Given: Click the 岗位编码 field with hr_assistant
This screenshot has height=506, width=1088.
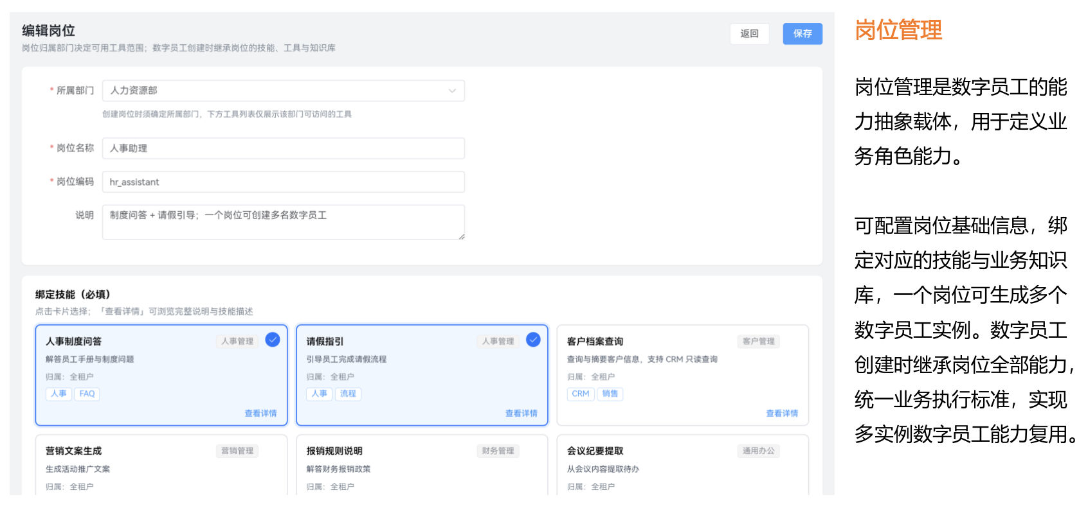Looking at the screenshot, I should tap(284, 182).
